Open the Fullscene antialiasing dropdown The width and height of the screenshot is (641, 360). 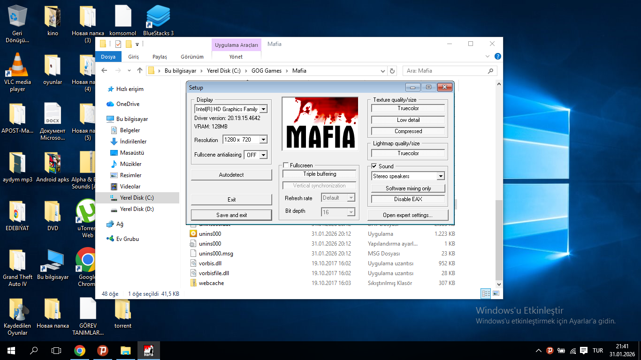tap(263, 155)
